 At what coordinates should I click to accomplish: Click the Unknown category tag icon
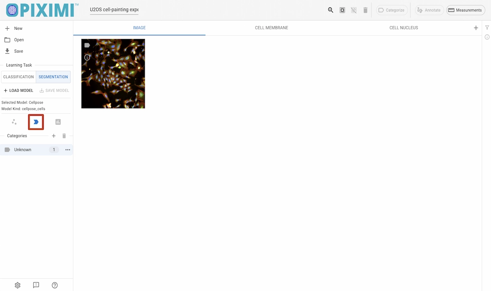tap(7, 150)
